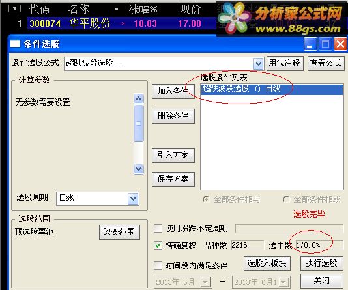Click the 名称 column header
The height and width of the screenshot is (290, 348).
pos(78,9)
